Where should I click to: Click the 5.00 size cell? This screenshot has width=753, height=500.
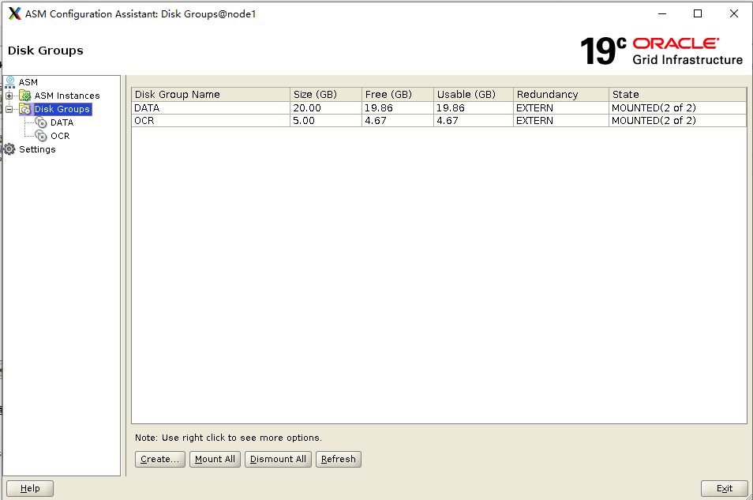(326, 121)
